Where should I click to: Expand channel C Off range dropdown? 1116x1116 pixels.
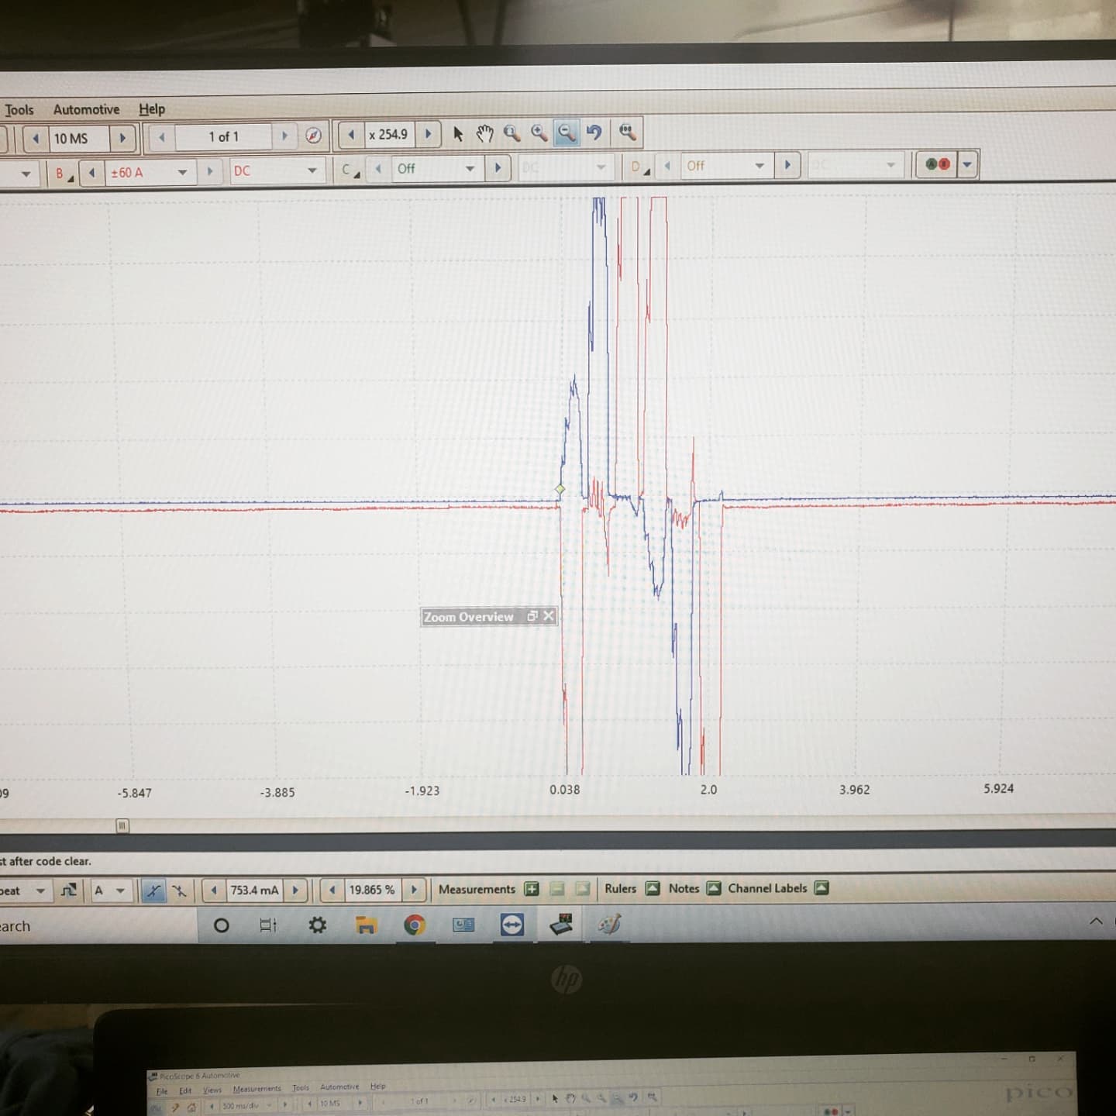click(469, 168)
